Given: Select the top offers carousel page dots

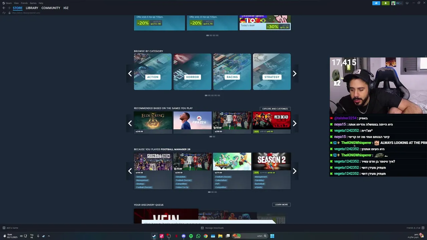Looking at the screenshot, I should [212, 35].
